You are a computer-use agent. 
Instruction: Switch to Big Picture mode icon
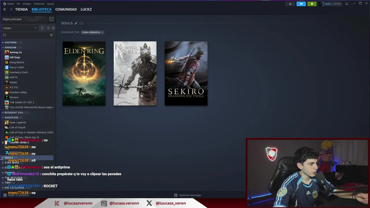tap(347, 4)
